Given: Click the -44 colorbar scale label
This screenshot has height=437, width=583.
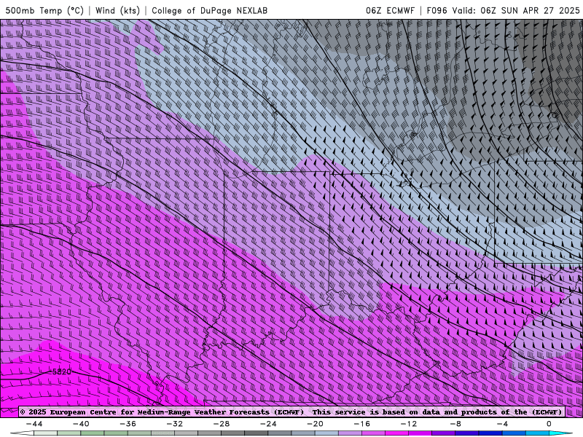Looking at the screenshot, I should 34,424.
